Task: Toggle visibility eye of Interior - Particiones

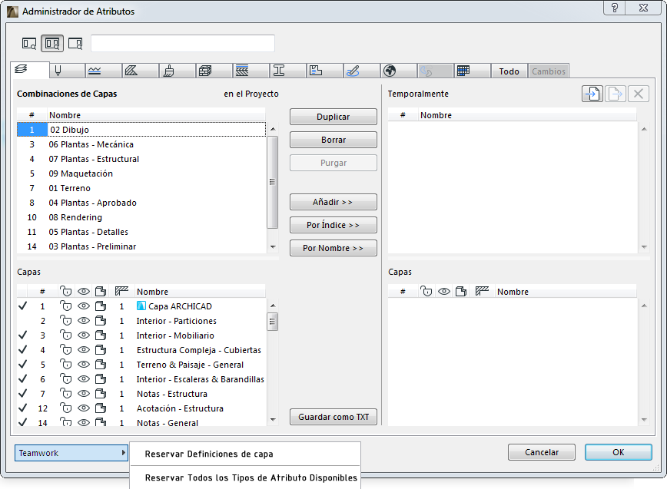Action: [x=84, y=320]
